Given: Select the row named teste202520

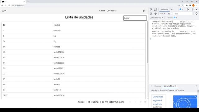Looking at the screenshot, I should point(73,52).
